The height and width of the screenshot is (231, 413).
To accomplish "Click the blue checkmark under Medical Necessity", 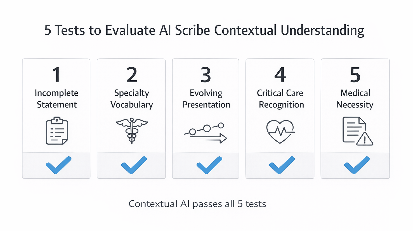I will click(357, 165).
